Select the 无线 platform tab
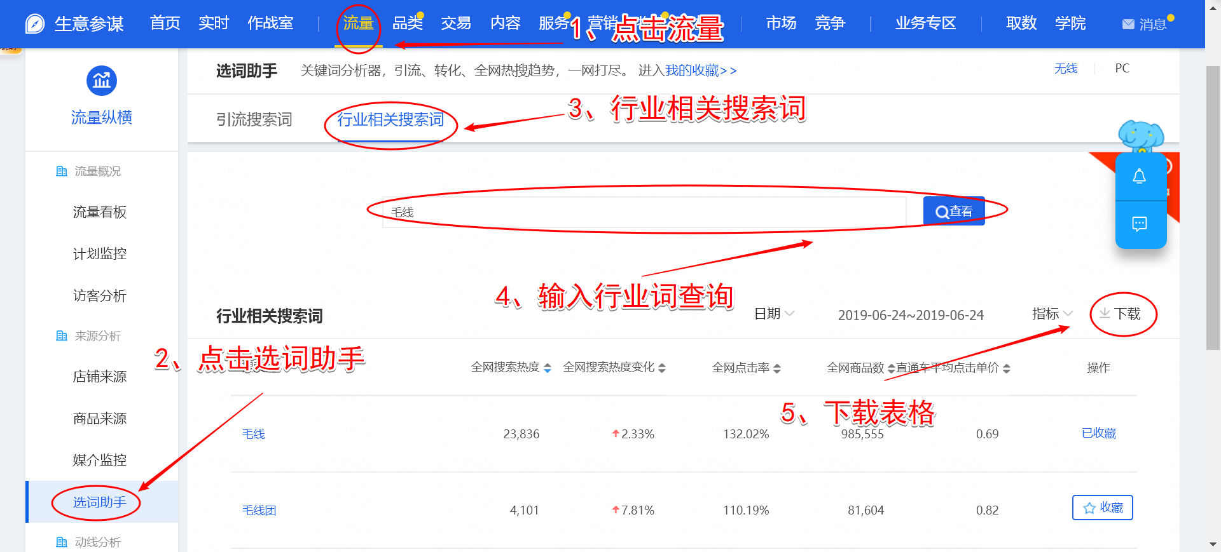This screenshot has width=1221, height=552. [1066, 69]
